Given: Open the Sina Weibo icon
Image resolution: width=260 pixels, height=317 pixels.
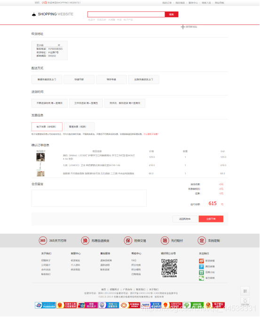Looking at the screenshot, I should (x=201, y=261).
